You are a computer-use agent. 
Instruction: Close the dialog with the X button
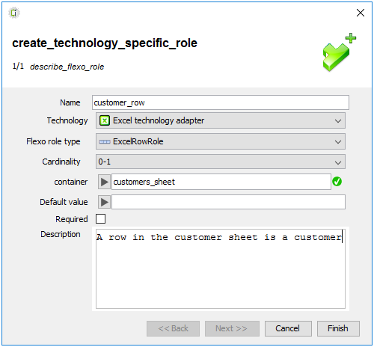361,13
